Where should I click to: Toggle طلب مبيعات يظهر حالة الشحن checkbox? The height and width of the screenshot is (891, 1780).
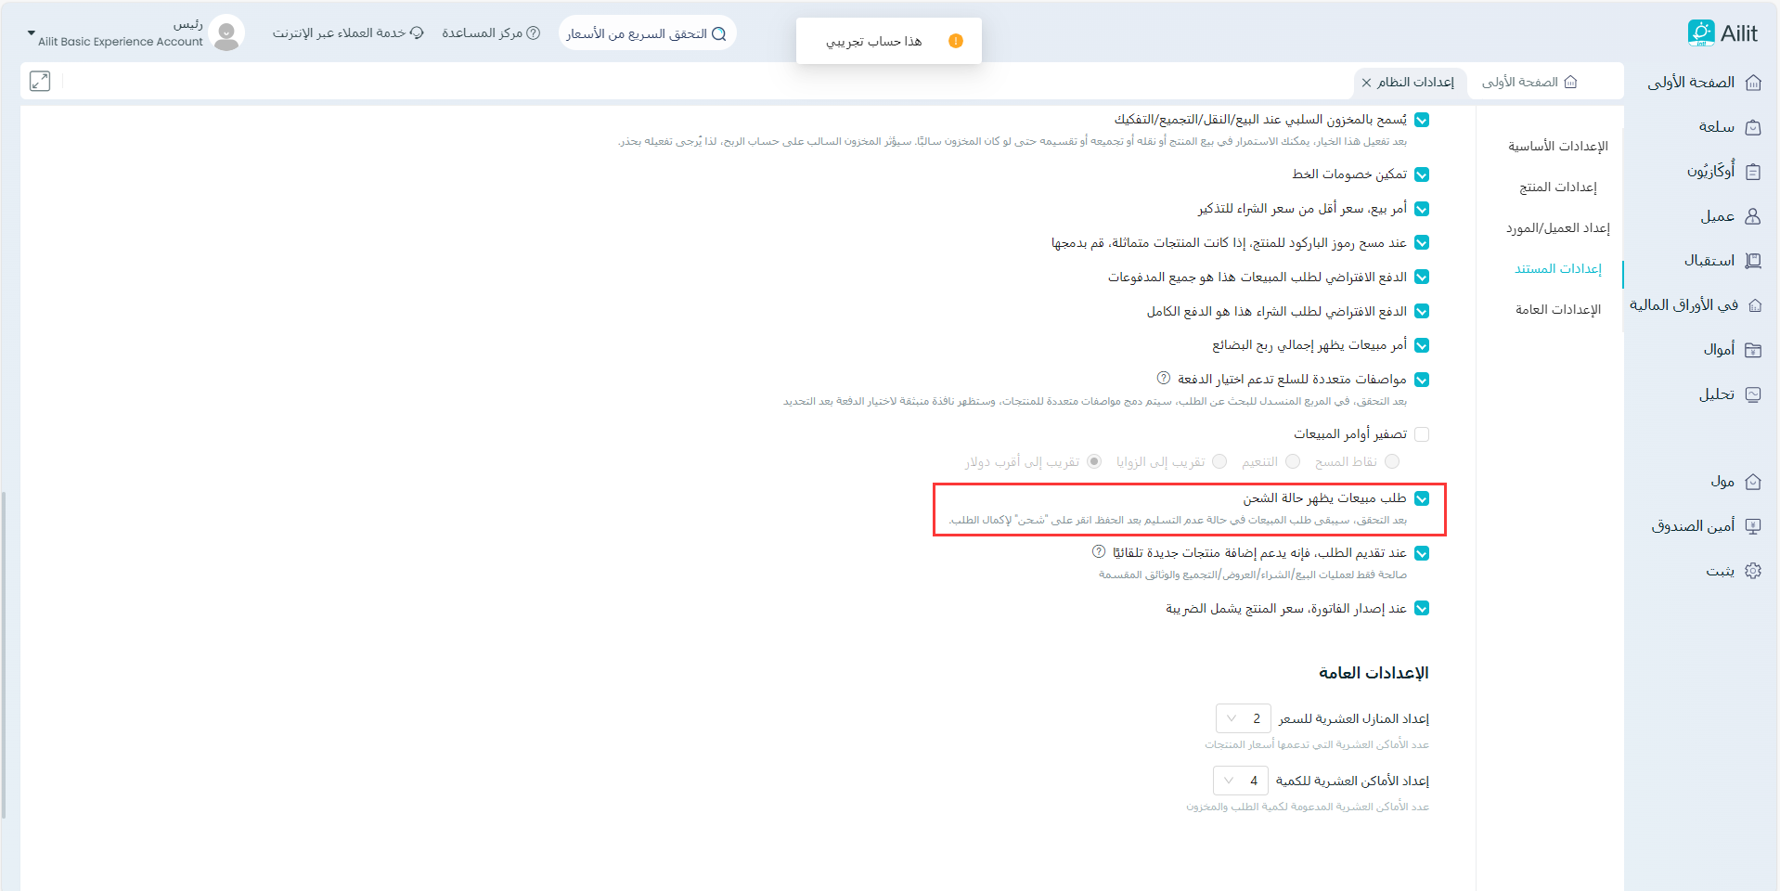(1422, 498)
